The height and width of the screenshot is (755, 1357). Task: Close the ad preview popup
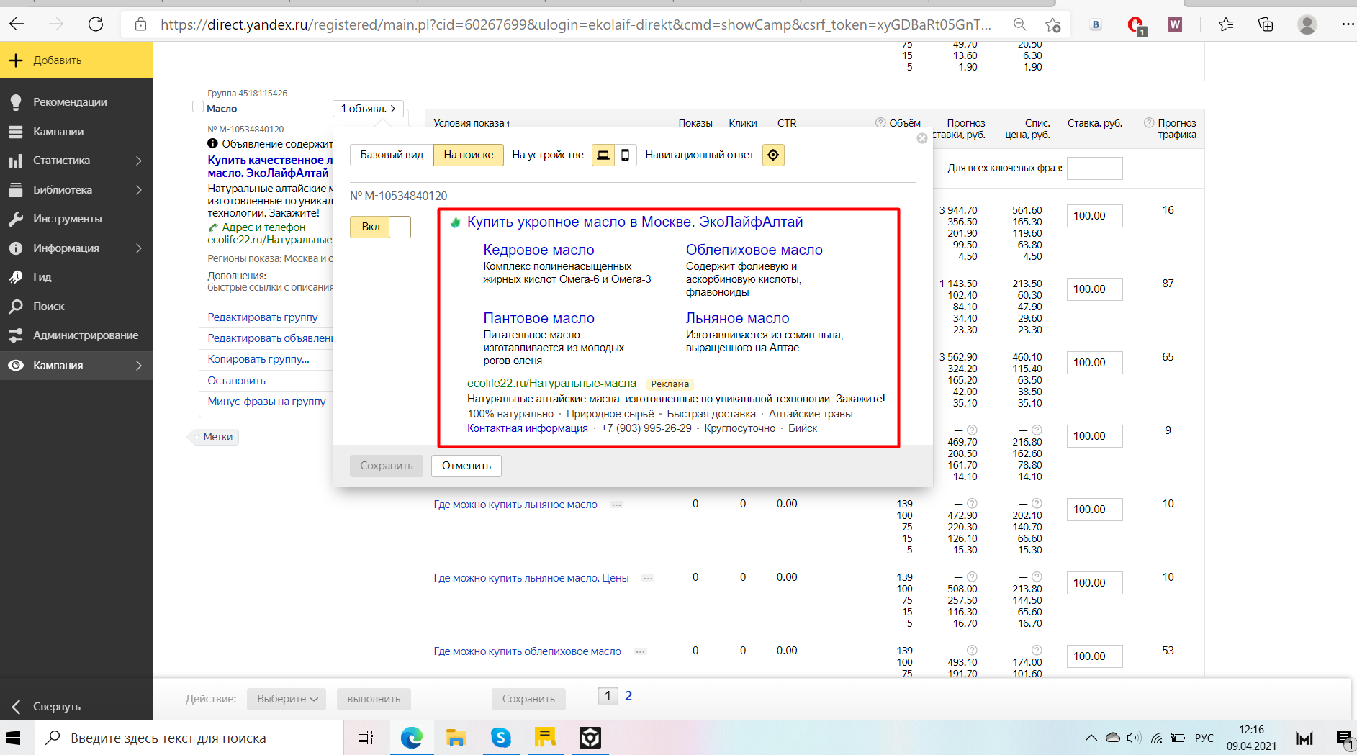tap(921, 138)
